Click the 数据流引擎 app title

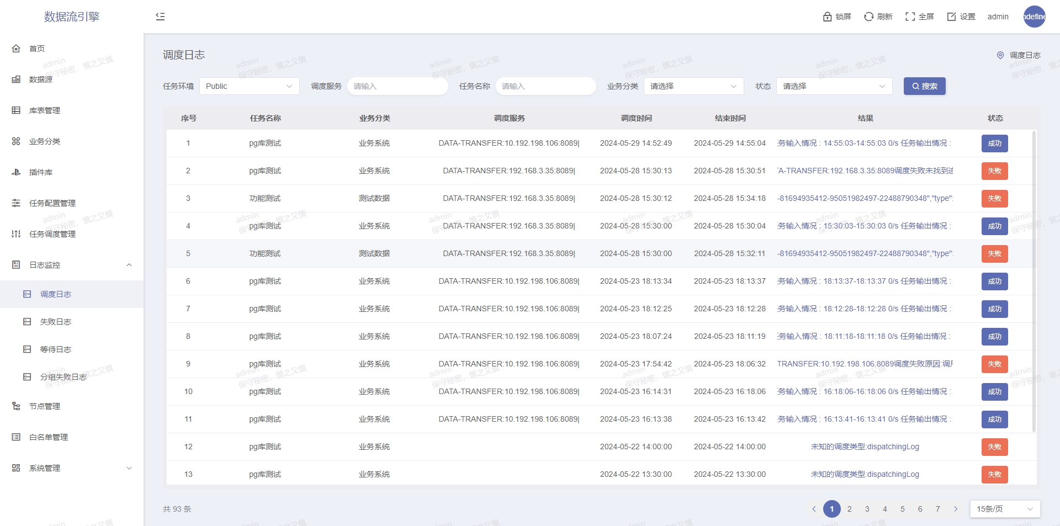[x=72, y=17]
